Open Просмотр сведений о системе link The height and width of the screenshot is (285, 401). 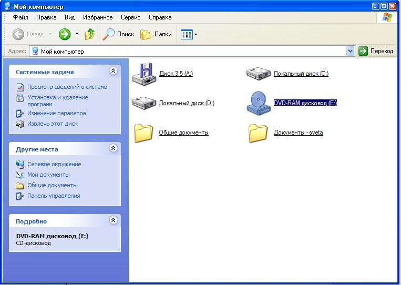click(67, 87)
